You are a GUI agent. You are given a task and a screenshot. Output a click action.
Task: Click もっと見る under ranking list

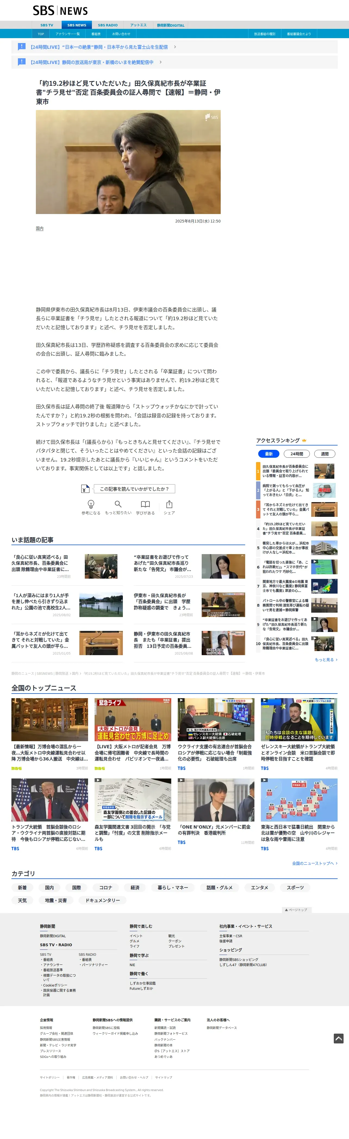click(x=326, y=659)
